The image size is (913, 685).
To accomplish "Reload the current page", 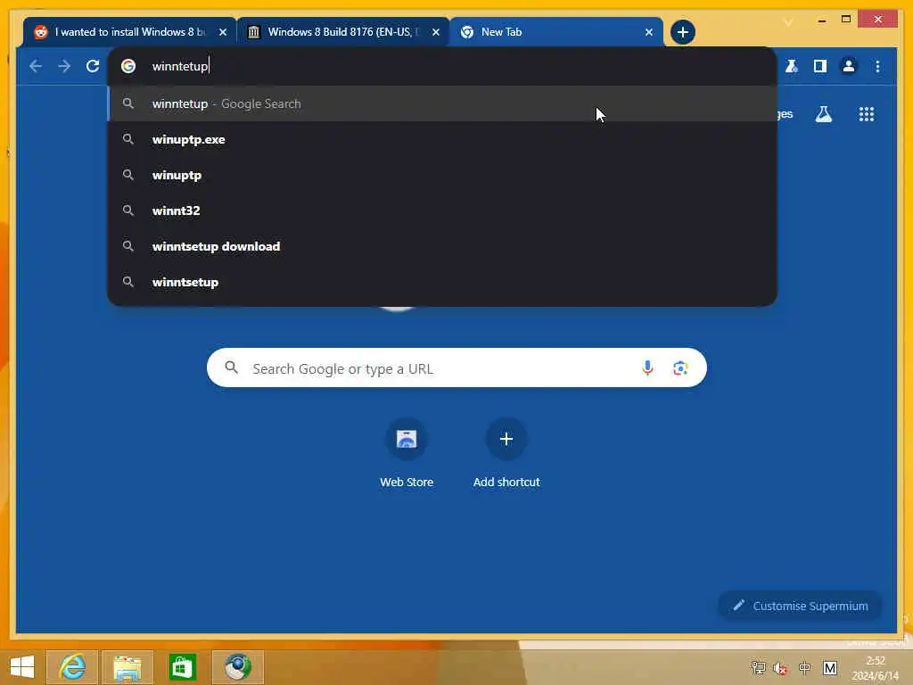I will pyautogui.click(x=93, y=66).
